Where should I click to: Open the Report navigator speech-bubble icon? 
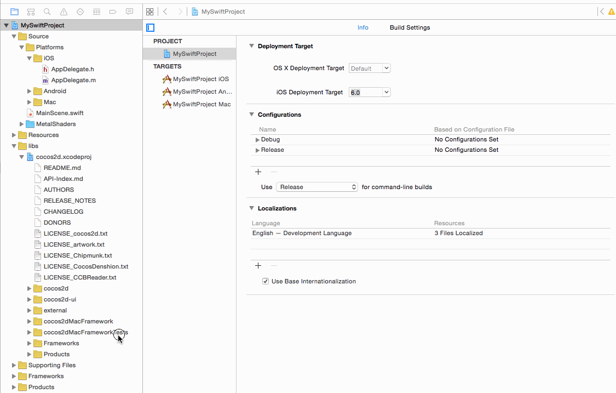(129, 12)
